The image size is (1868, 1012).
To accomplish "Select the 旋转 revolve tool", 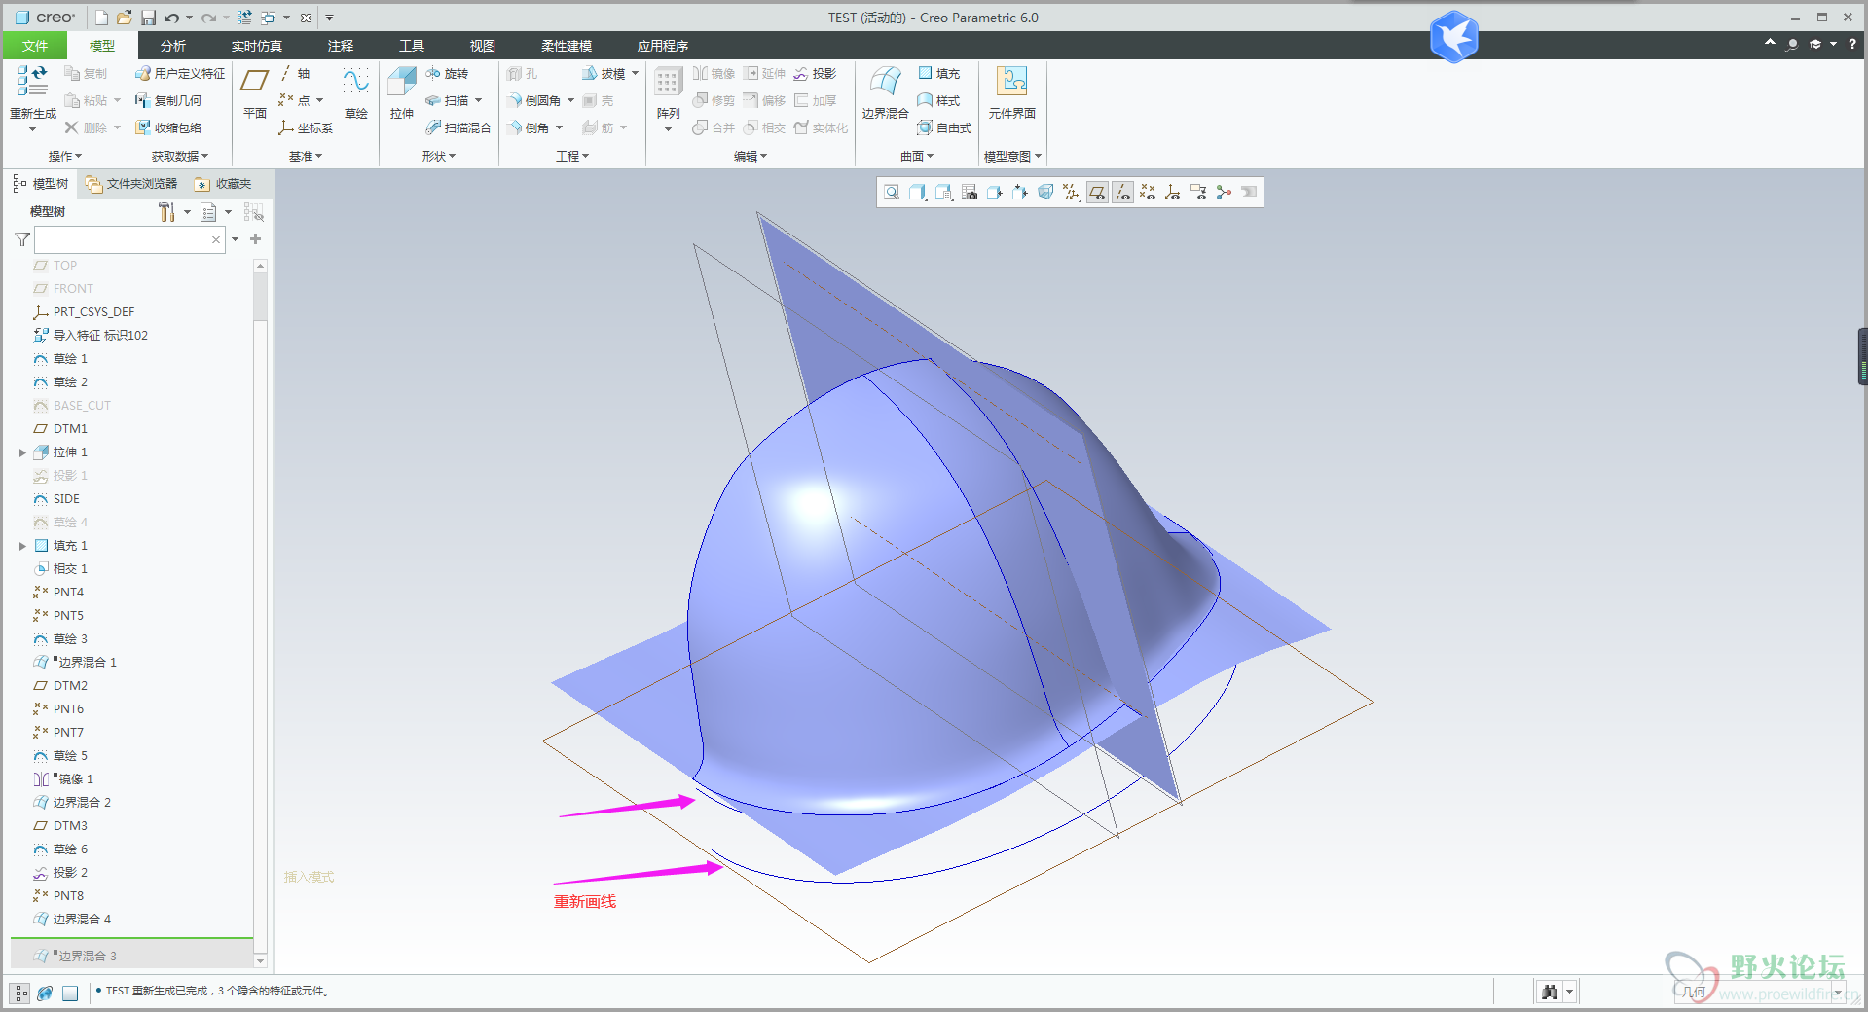I will [x=448, y=73].
